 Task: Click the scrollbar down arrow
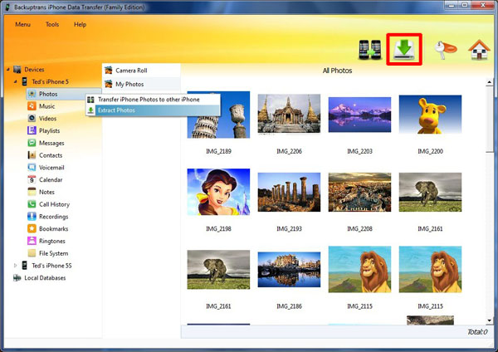[489, 320]
